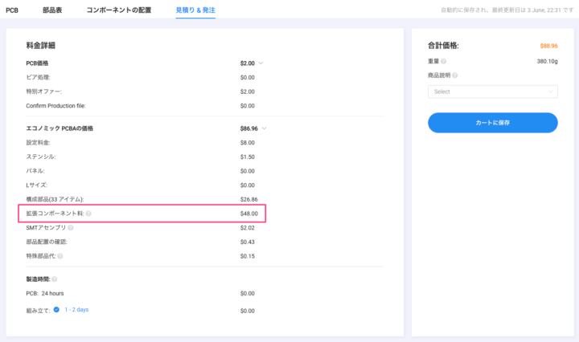
Task: Click help icon next to 製造時間
Action: tap(55, 279)
